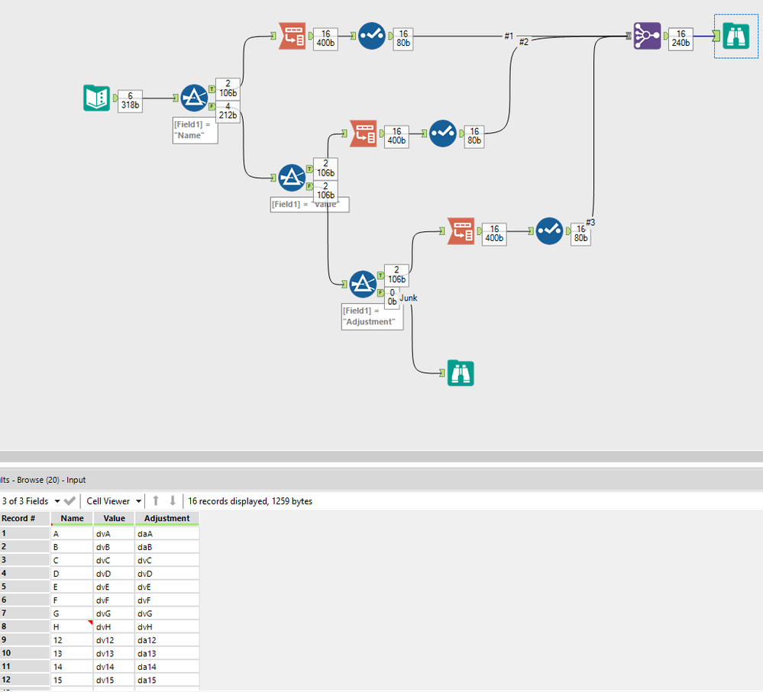The image size is (763, 692).
Task: Click the Name filter's False output anchor
Action: [212, 106]
